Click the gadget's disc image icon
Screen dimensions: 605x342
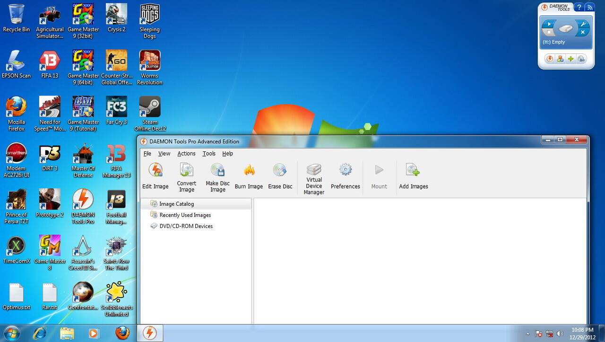(582, 59)
